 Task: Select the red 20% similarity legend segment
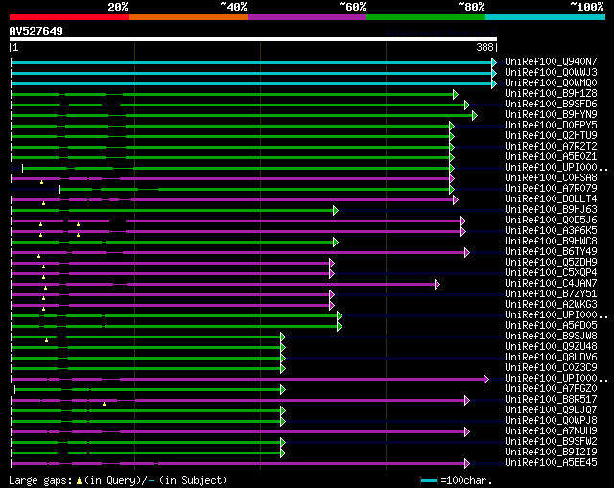[69, 17]
